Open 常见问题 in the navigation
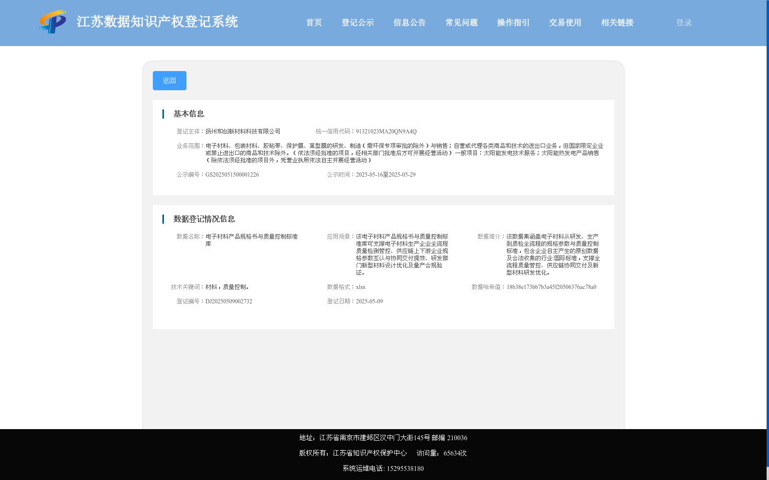The image size is (769, 480). [461, 23]
